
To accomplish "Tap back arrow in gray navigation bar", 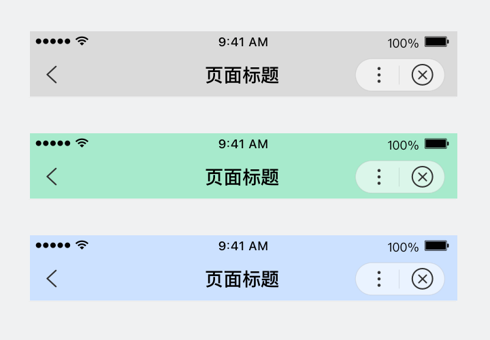I will click(52, 75).
